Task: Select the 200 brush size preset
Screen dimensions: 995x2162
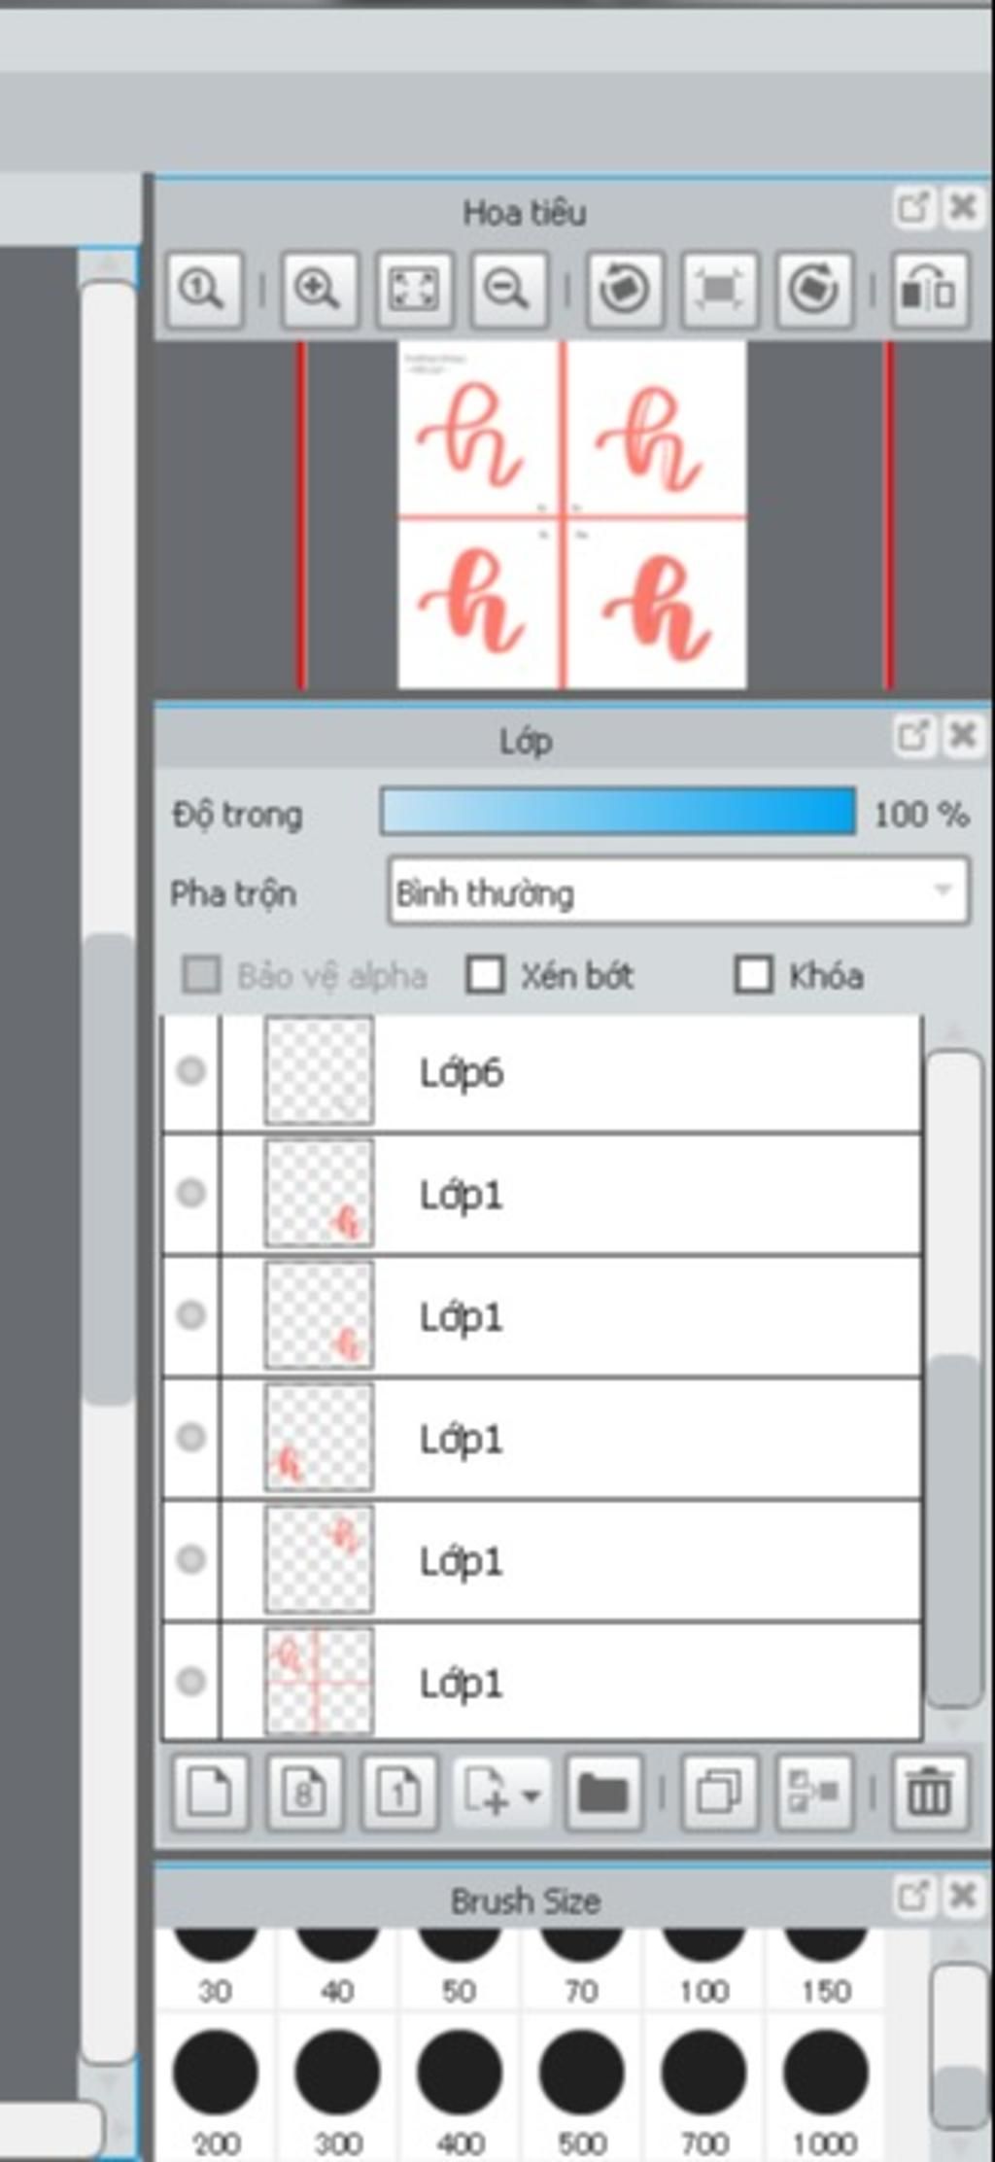Action: (x=216, y=2090)
